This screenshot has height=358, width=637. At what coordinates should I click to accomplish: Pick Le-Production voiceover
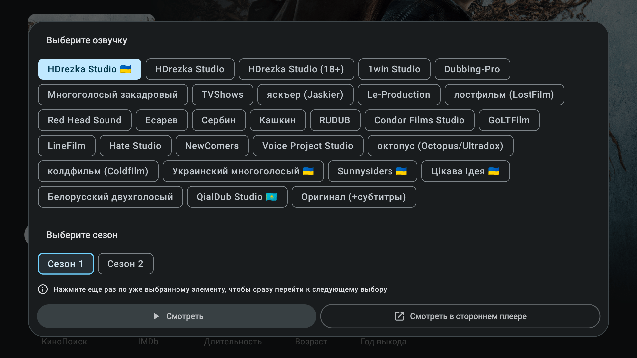(399, 94)
